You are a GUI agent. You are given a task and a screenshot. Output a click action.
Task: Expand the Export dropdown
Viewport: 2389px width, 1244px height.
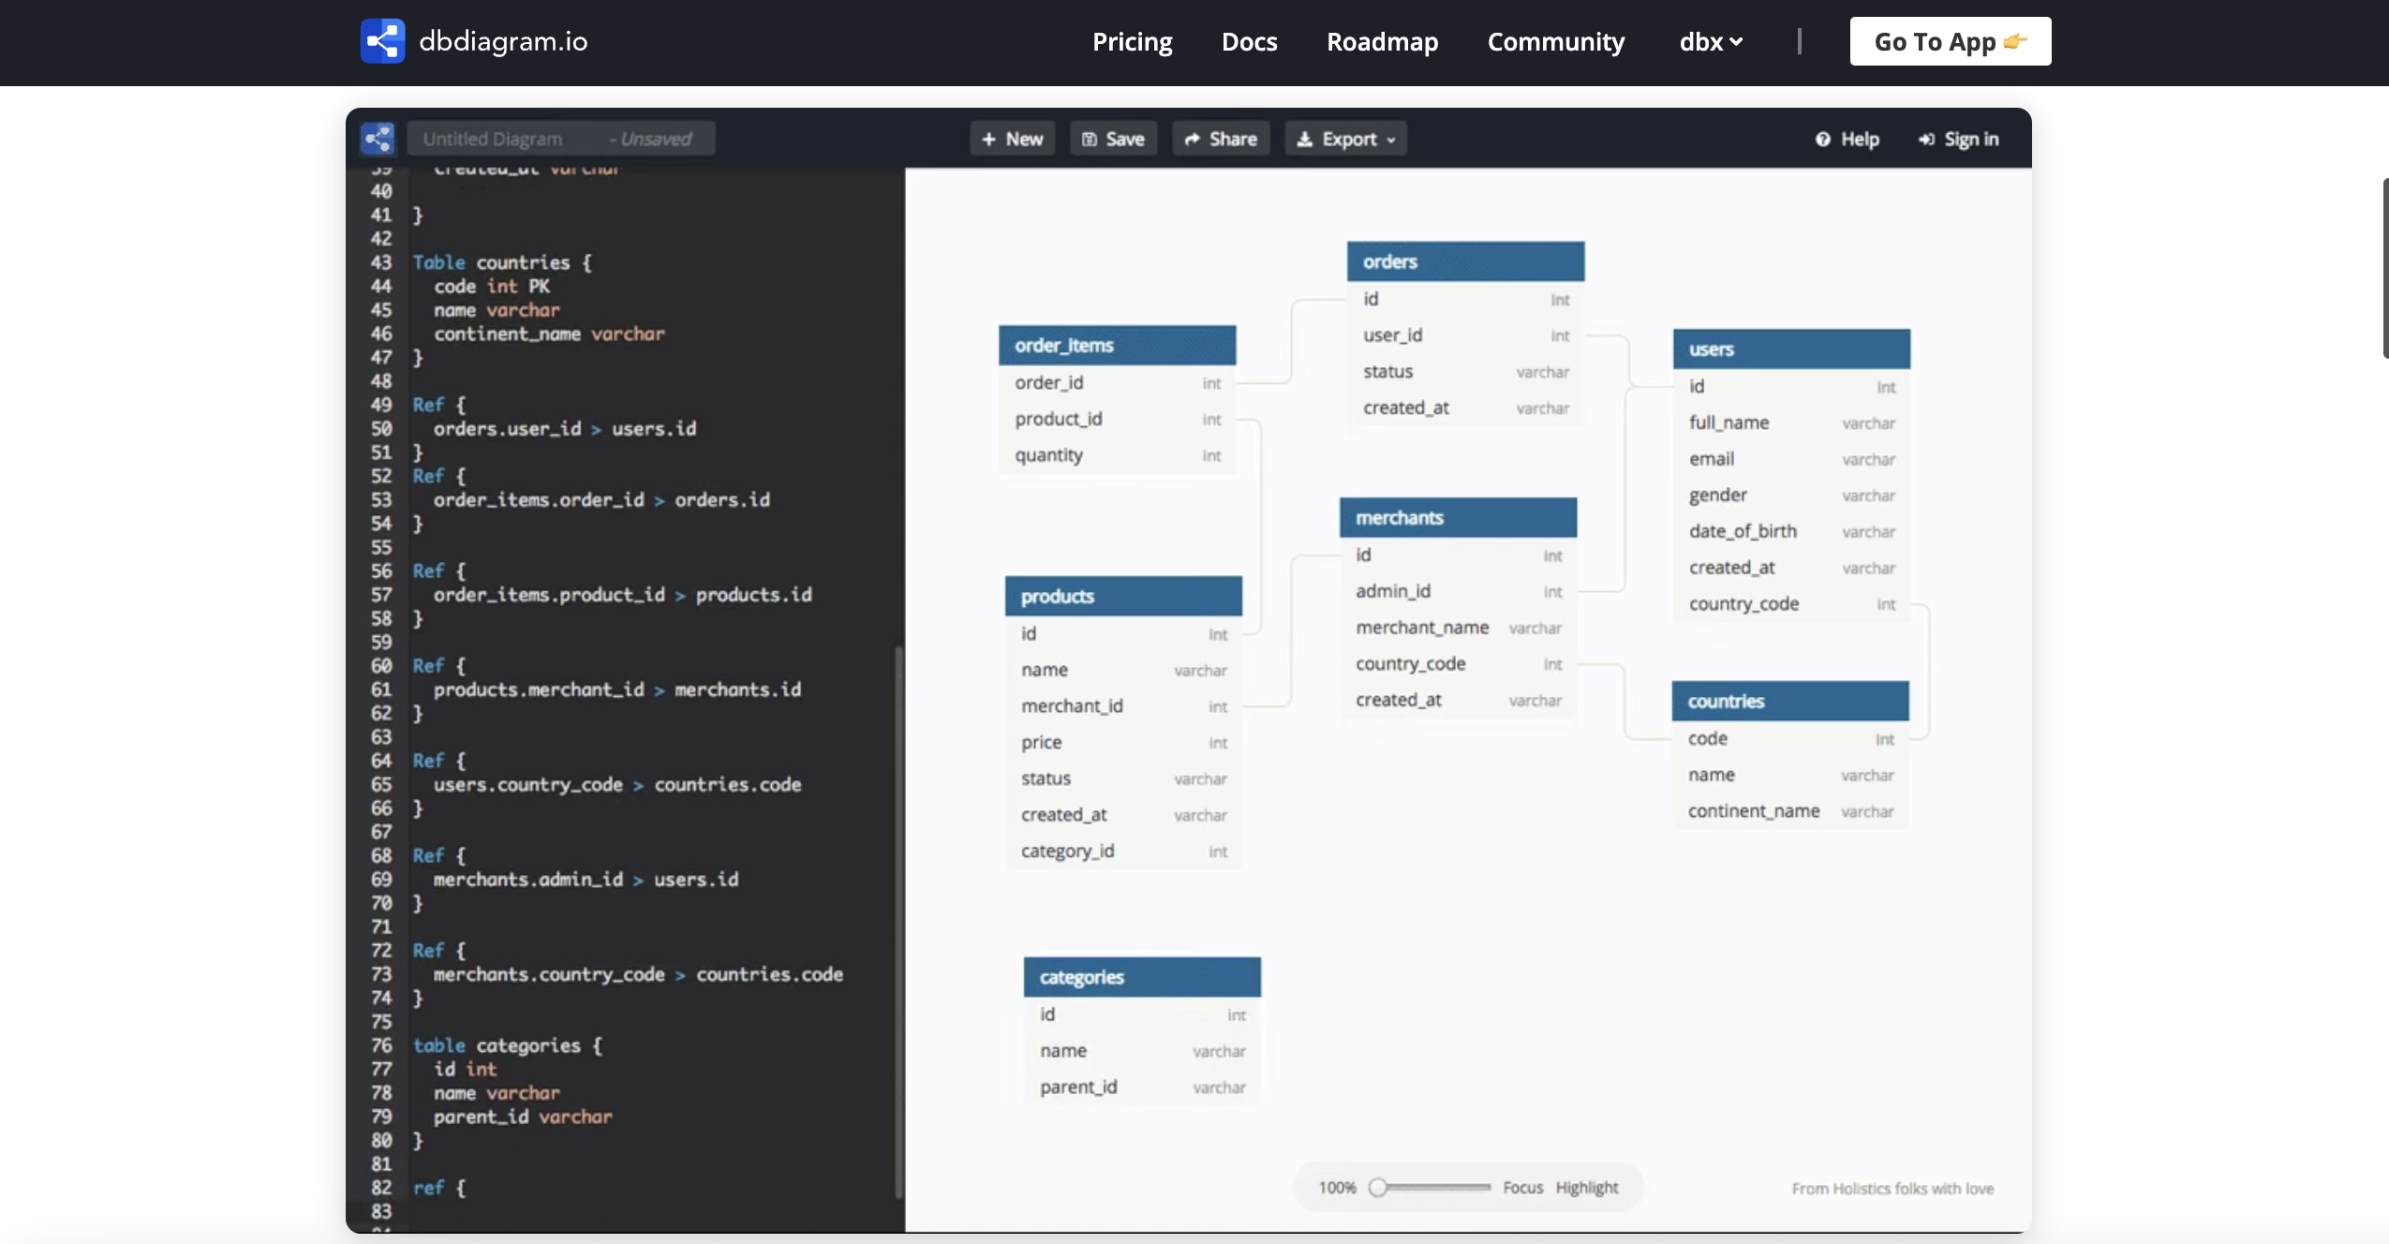[1345, 139]
